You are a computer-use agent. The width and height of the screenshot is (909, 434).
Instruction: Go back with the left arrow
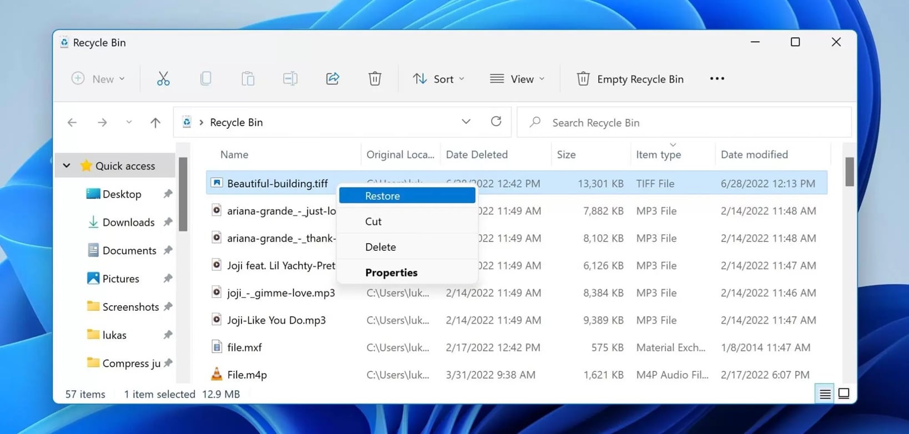point(72,123)
